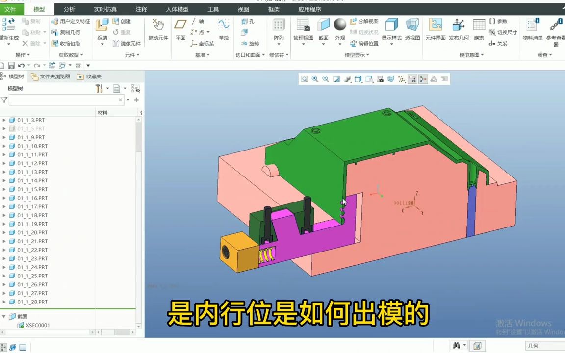Image resolution: width=565 pixels, height=353 pixels.
Task: Select the 拖动元件 (Drag Component) tool
Action: (158, 29)
